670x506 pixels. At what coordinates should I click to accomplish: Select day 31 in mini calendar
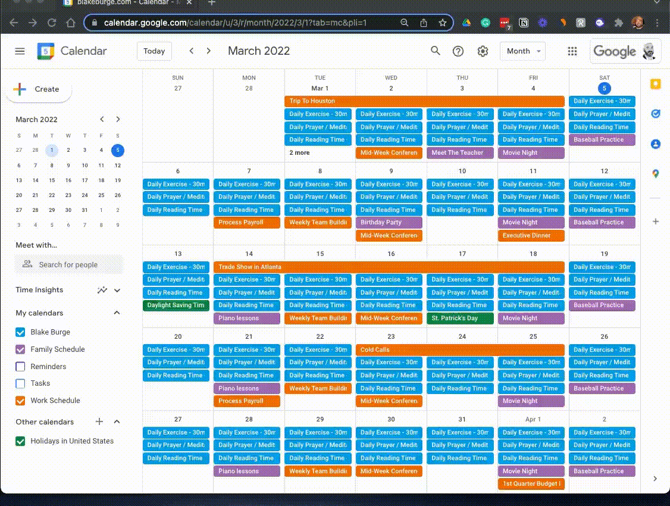[x=84, y=210]
